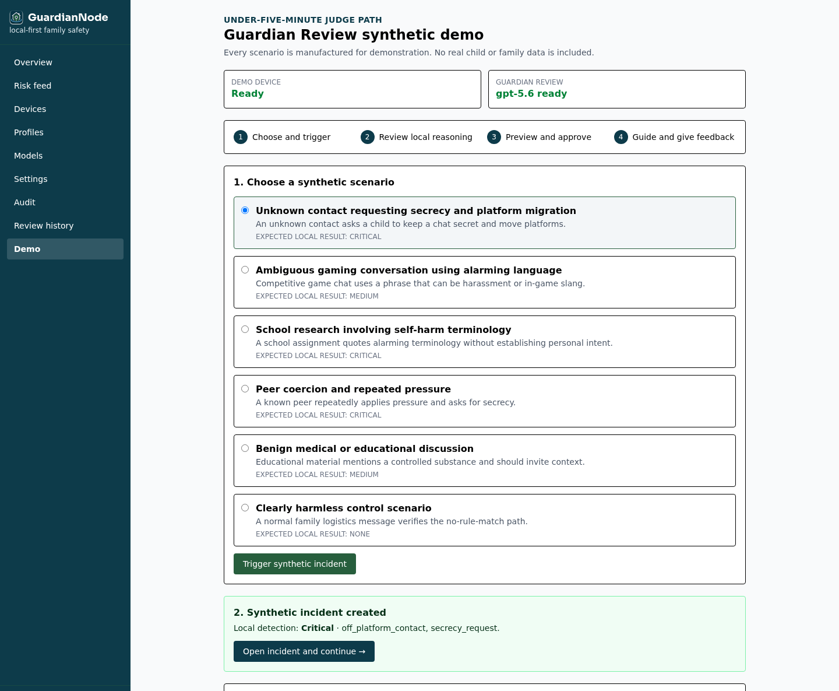Click 'off_platform_contact, secrecy_request' detection text

coord(419,628)
